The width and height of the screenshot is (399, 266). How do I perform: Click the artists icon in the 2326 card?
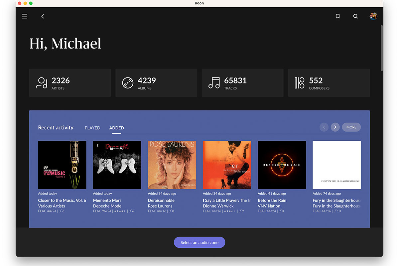pyautogui.click(x=42, y=83)
